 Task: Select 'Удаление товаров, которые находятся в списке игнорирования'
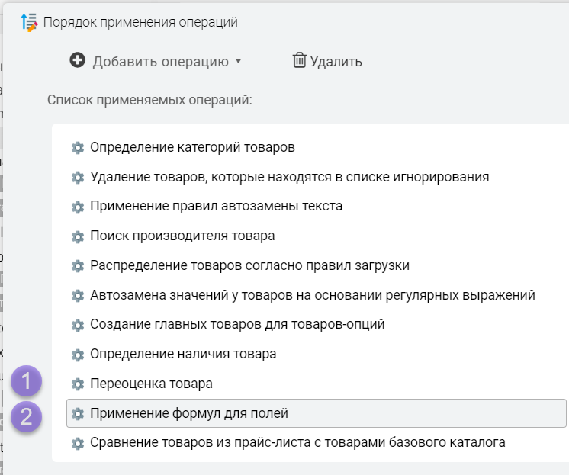pyautogui.click(x=289, y=177)
